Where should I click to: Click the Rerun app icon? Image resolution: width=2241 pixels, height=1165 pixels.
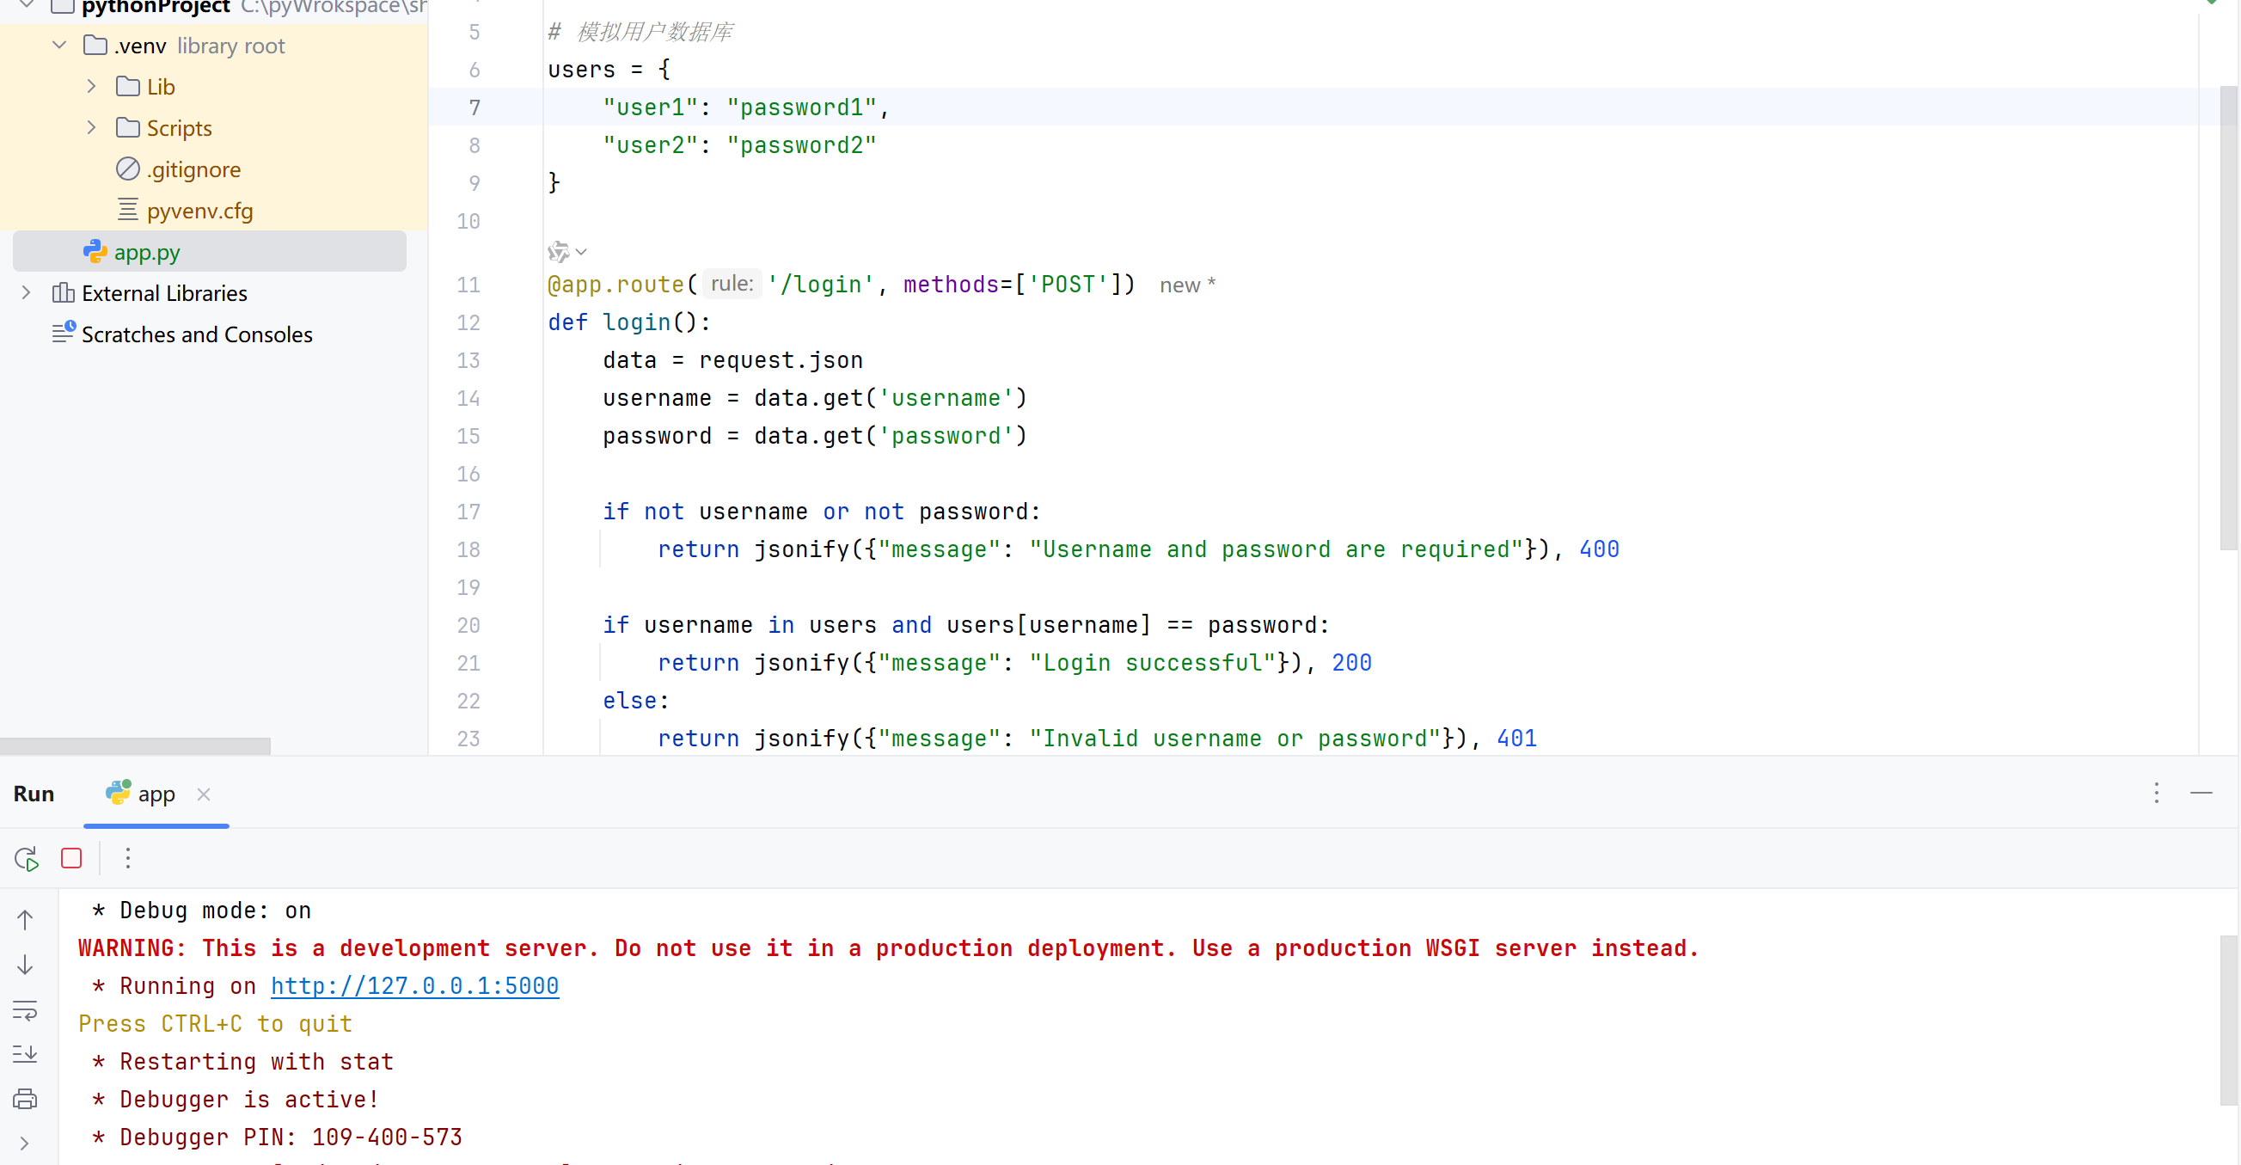26,859
